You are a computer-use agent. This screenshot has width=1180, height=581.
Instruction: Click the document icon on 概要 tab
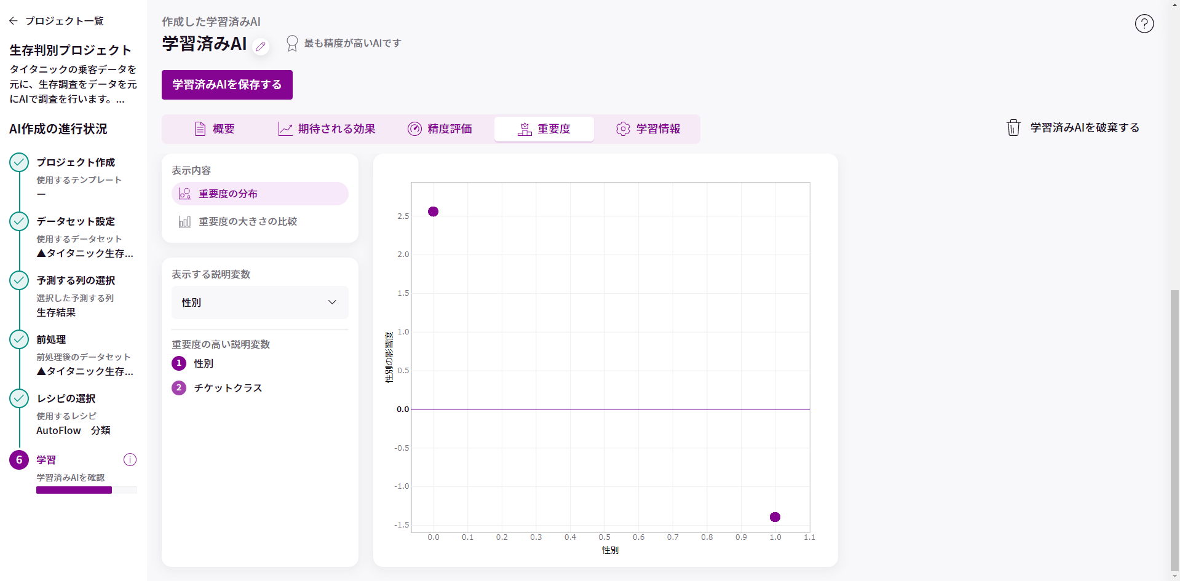200,129
